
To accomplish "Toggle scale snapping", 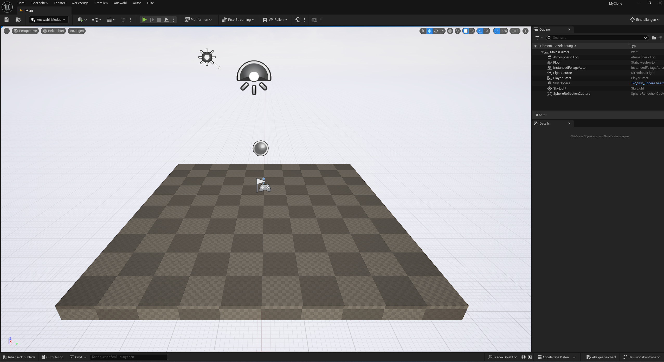I will click(x=497, y=31).
